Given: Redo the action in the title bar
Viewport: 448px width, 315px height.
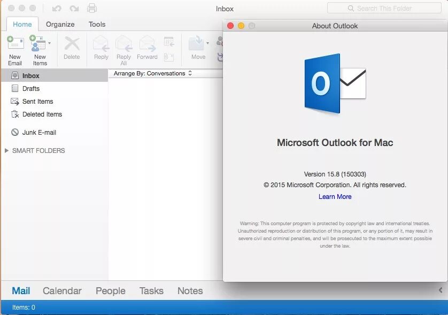Looking at the screenshot, I should click(x=74, y=9).
